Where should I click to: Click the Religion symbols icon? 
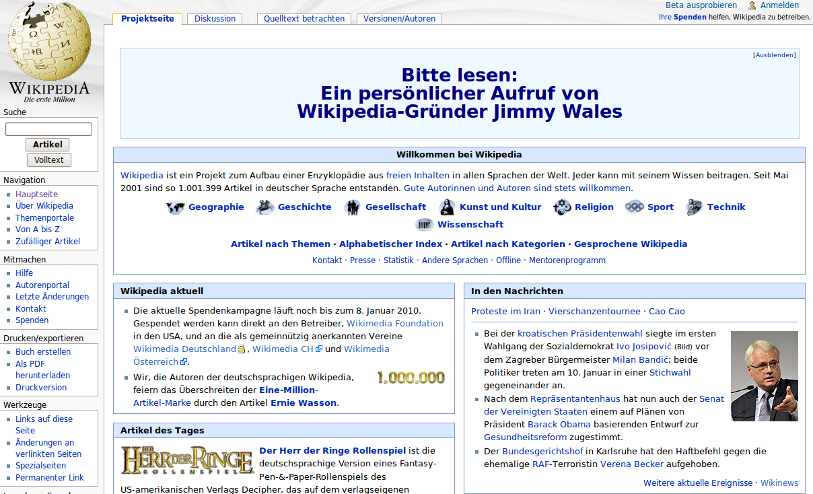coord(562,207)
